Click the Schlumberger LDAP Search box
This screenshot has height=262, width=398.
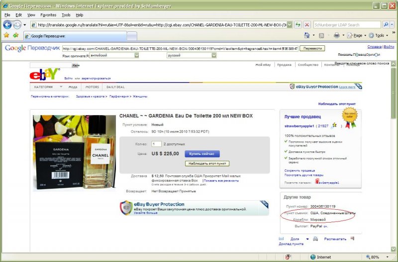coord(347,24)
